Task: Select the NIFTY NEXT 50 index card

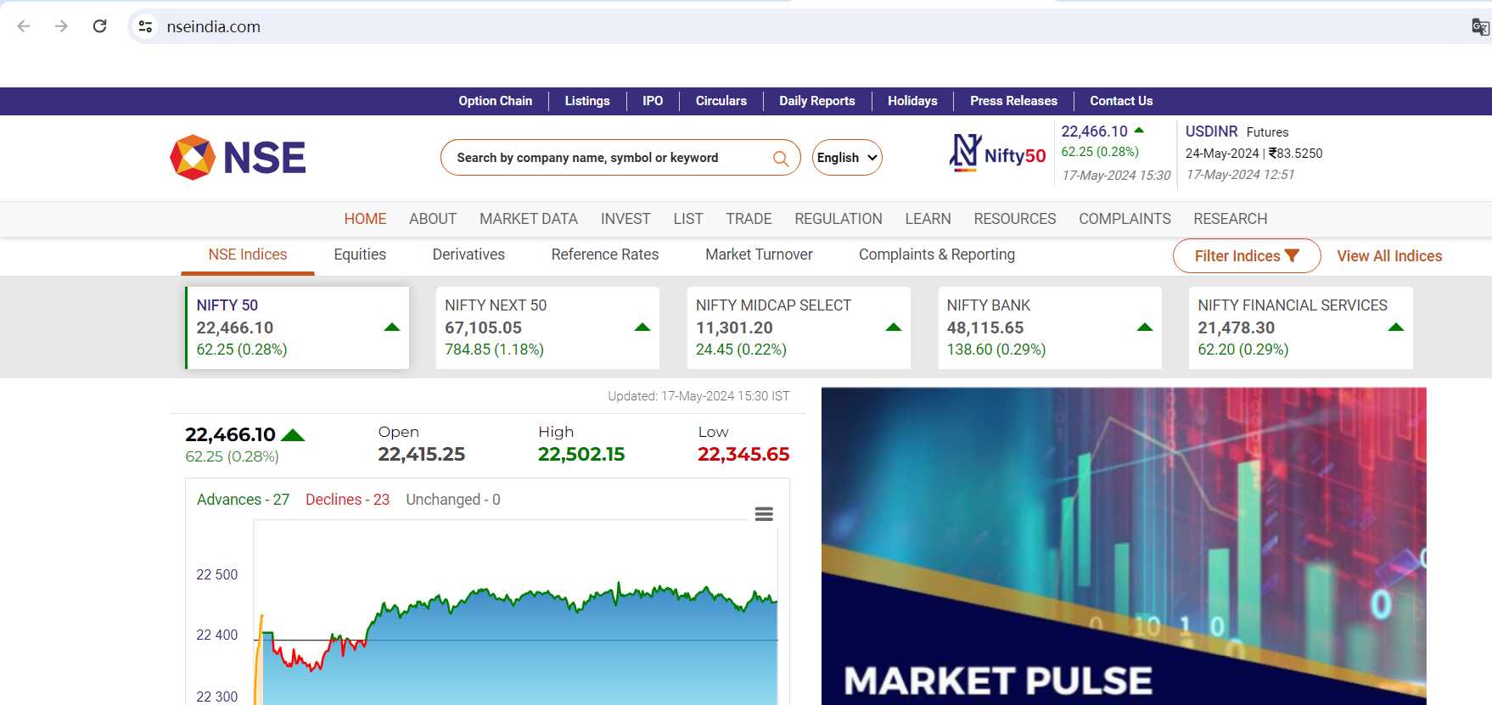Action: 547,327
